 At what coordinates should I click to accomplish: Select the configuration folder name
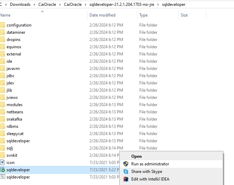[x=19, y=25]
